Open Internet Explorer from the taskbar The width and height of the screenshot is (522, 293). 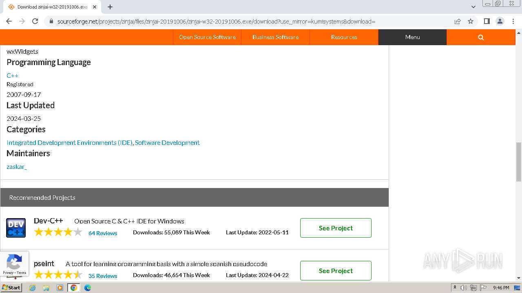coord(33,288)
